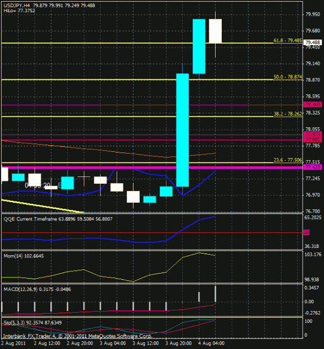Click the 103.176 momentum scale value
Screen dimensions: 324x349
pyautogui.click(x=313, y=255)
